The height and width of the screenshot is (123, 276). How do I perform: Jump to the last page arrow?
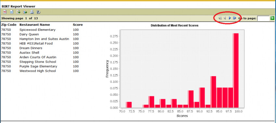(234, 18)
